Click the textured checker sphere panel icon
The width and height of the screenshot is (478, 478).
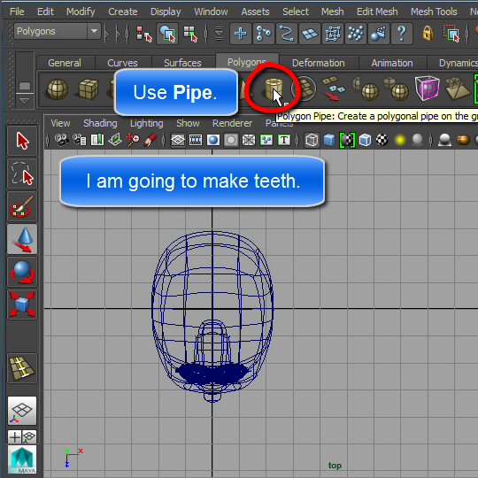click(382, 140)
